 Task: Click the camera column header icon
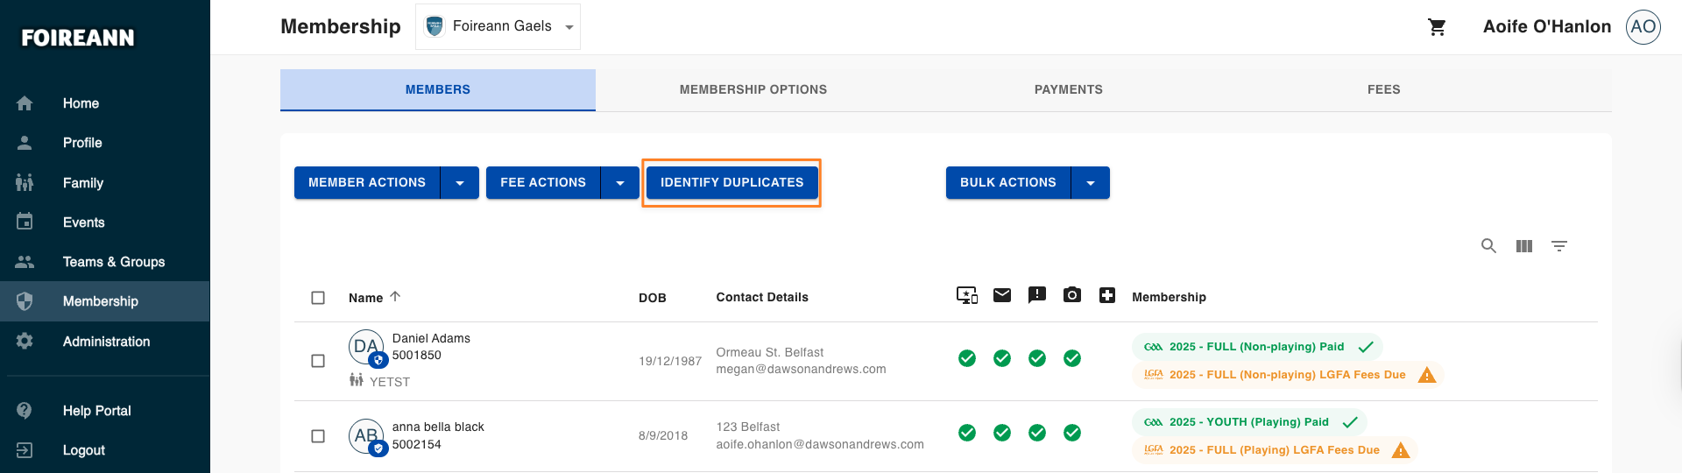1072,295
